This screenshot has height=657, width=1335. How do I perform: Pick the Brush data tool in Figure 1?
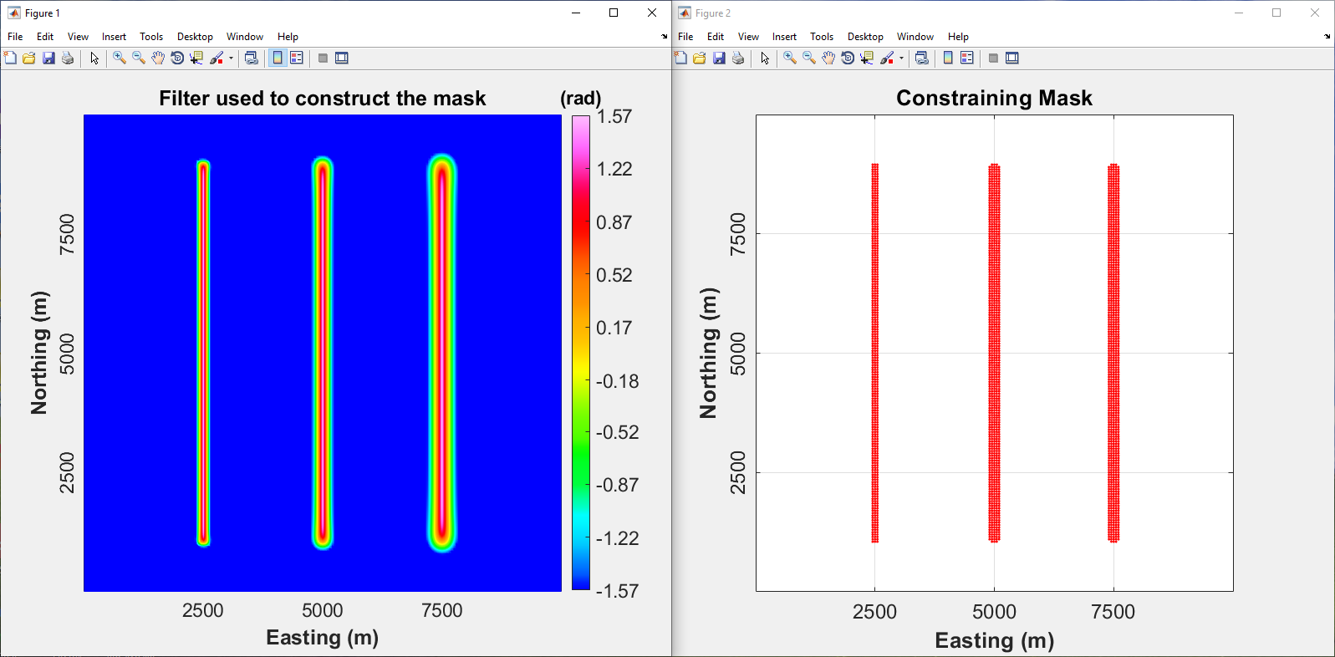pyautogui.click(x=217, y=58)
